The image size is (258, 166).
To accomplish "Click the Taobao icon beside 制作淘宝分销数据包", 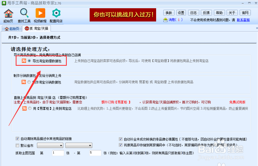I will tap(23, 82).
